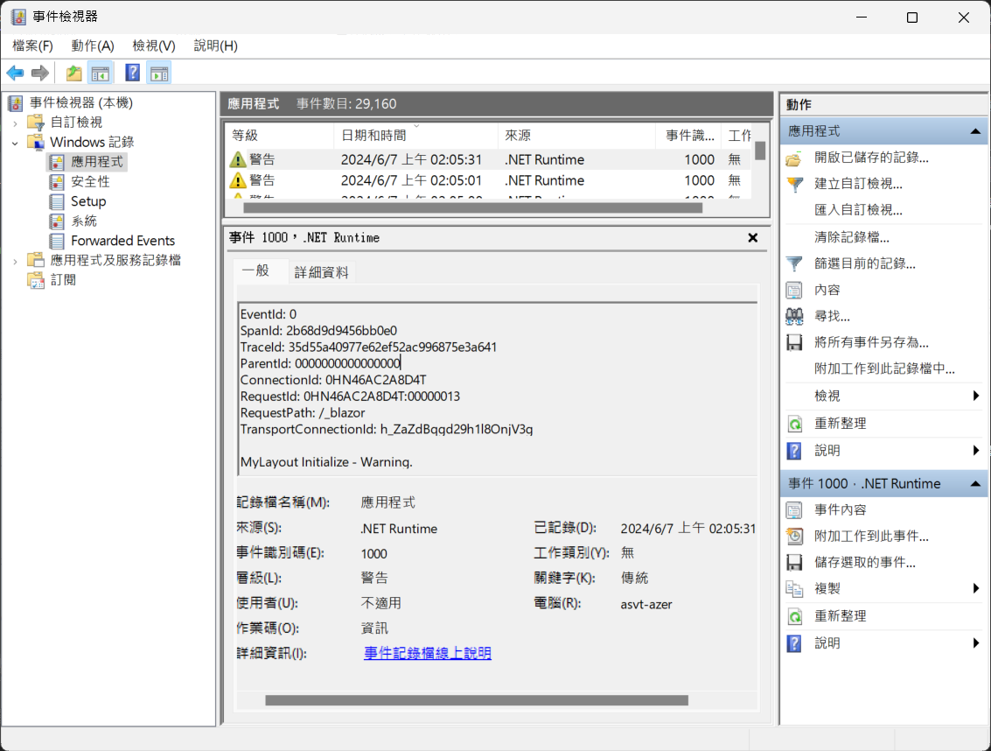This screenshot has height=751, width=991.
Task: Click the 內容 properties icon
Action: coord(794,290)
